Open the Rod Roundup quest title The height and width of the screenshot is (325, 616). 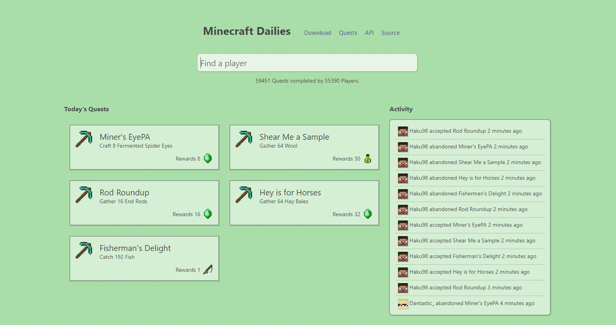124,193
